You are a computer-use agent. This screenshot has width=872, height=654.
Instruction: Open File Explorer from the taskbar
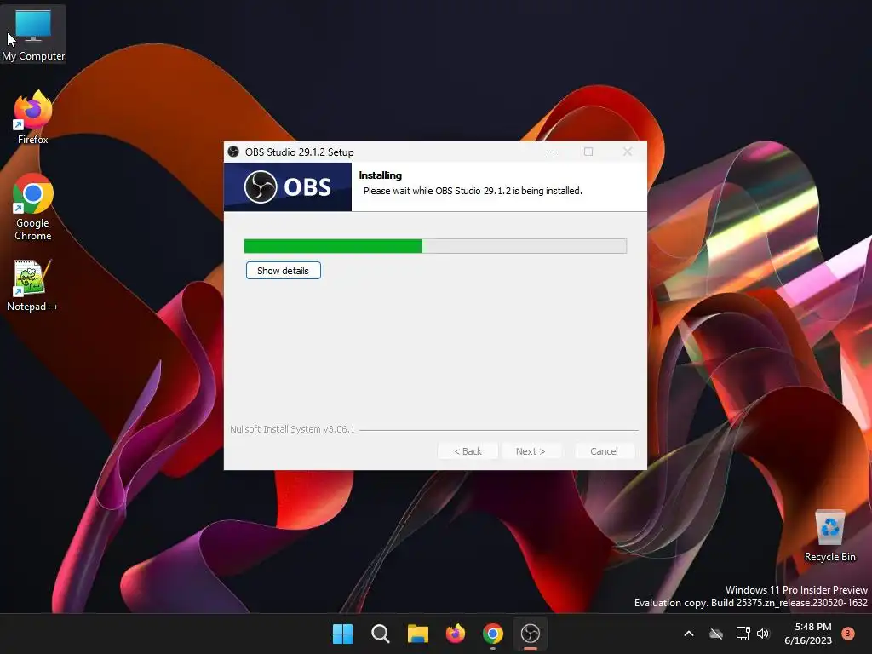point(417,634)
